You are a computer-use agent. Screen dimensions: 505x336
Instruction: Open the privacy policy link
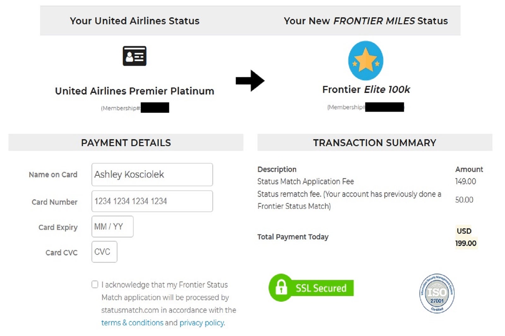pos(201,323)
